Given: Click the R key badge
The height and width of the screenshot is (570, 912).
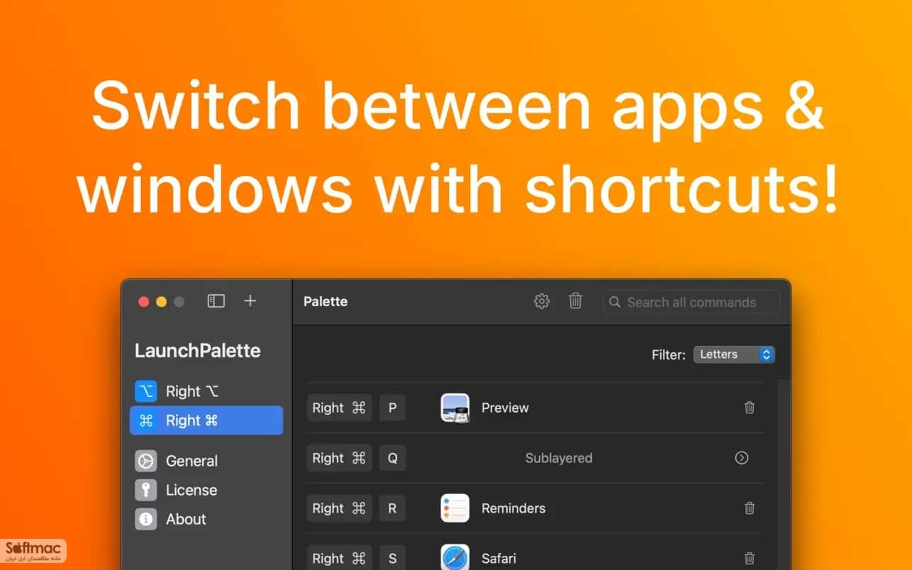Looking at the screenshot, I should point(392,508).
